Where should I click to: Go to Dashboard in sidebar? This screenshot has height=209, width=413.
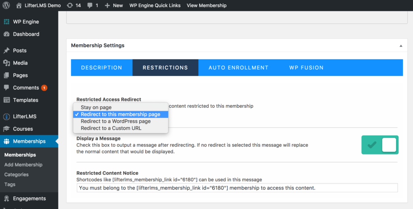click(26, 34)
